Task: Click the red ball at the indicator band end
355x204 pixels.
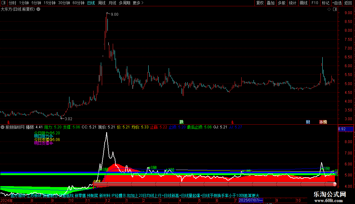Action: [334, 184]
